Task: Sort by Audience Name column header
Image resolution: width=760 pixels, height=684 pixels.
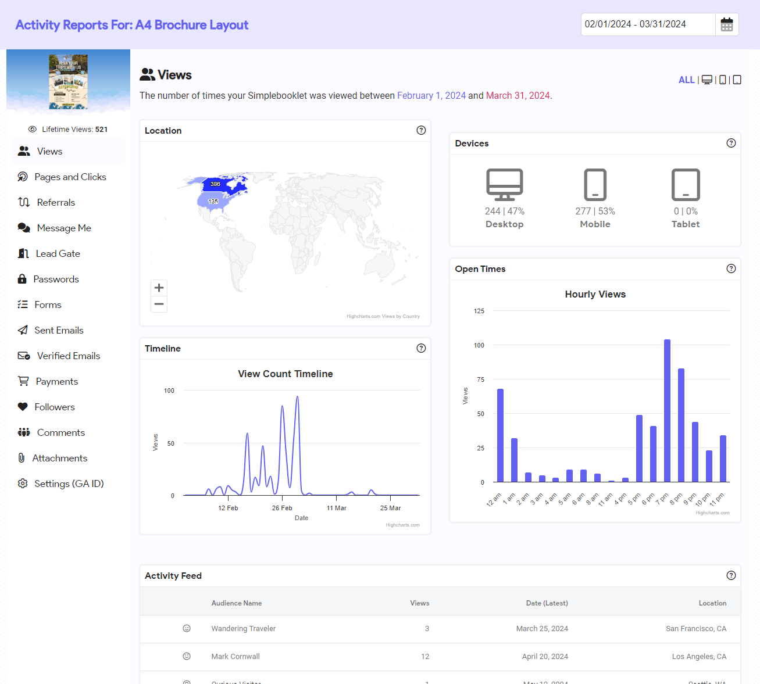Action: (237, 603)
